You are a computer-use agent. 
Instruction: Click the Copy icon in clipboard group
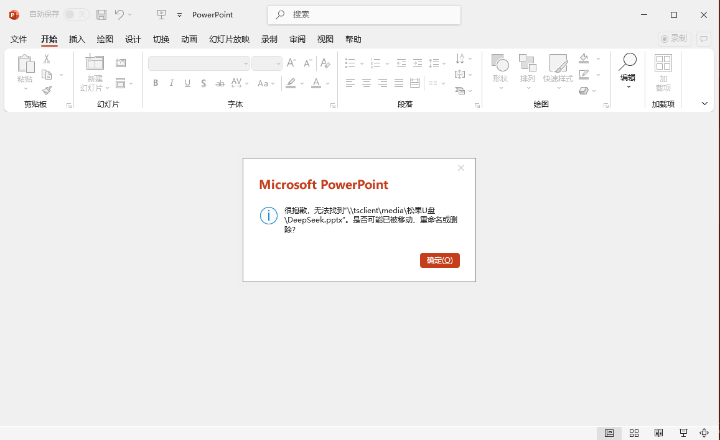coord(47,74)
